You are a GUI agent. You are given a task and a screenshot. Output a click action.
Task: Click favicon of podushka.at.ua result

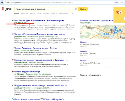pos(13,34)
